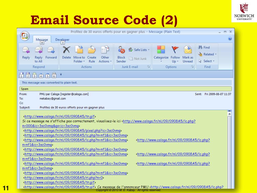This screenshot has width=257, height=193.
Task: Click the Block Sender icon
Action: pos(121,50)
